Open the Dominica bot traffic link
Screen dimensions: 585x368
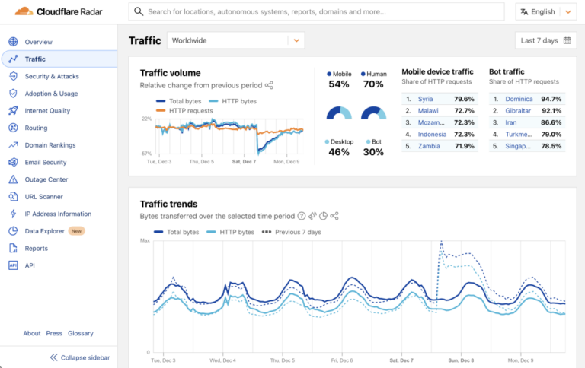tap(519, 99)
